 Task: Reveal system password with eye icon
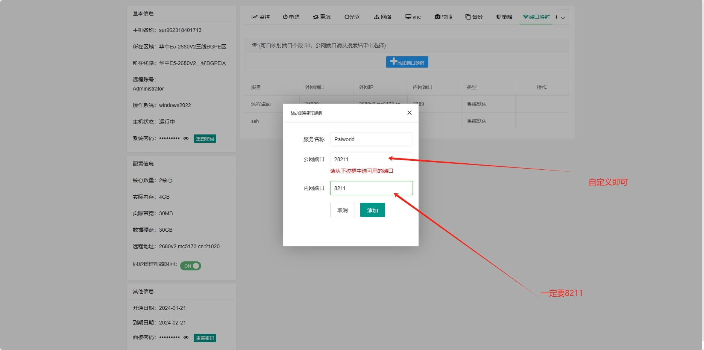(x=186, y=138)
